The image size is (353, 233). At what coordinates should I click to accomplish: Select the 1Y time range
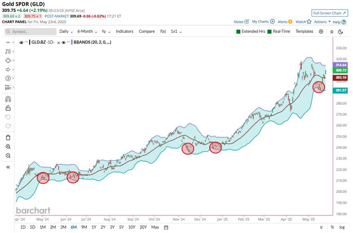(93, 227)
